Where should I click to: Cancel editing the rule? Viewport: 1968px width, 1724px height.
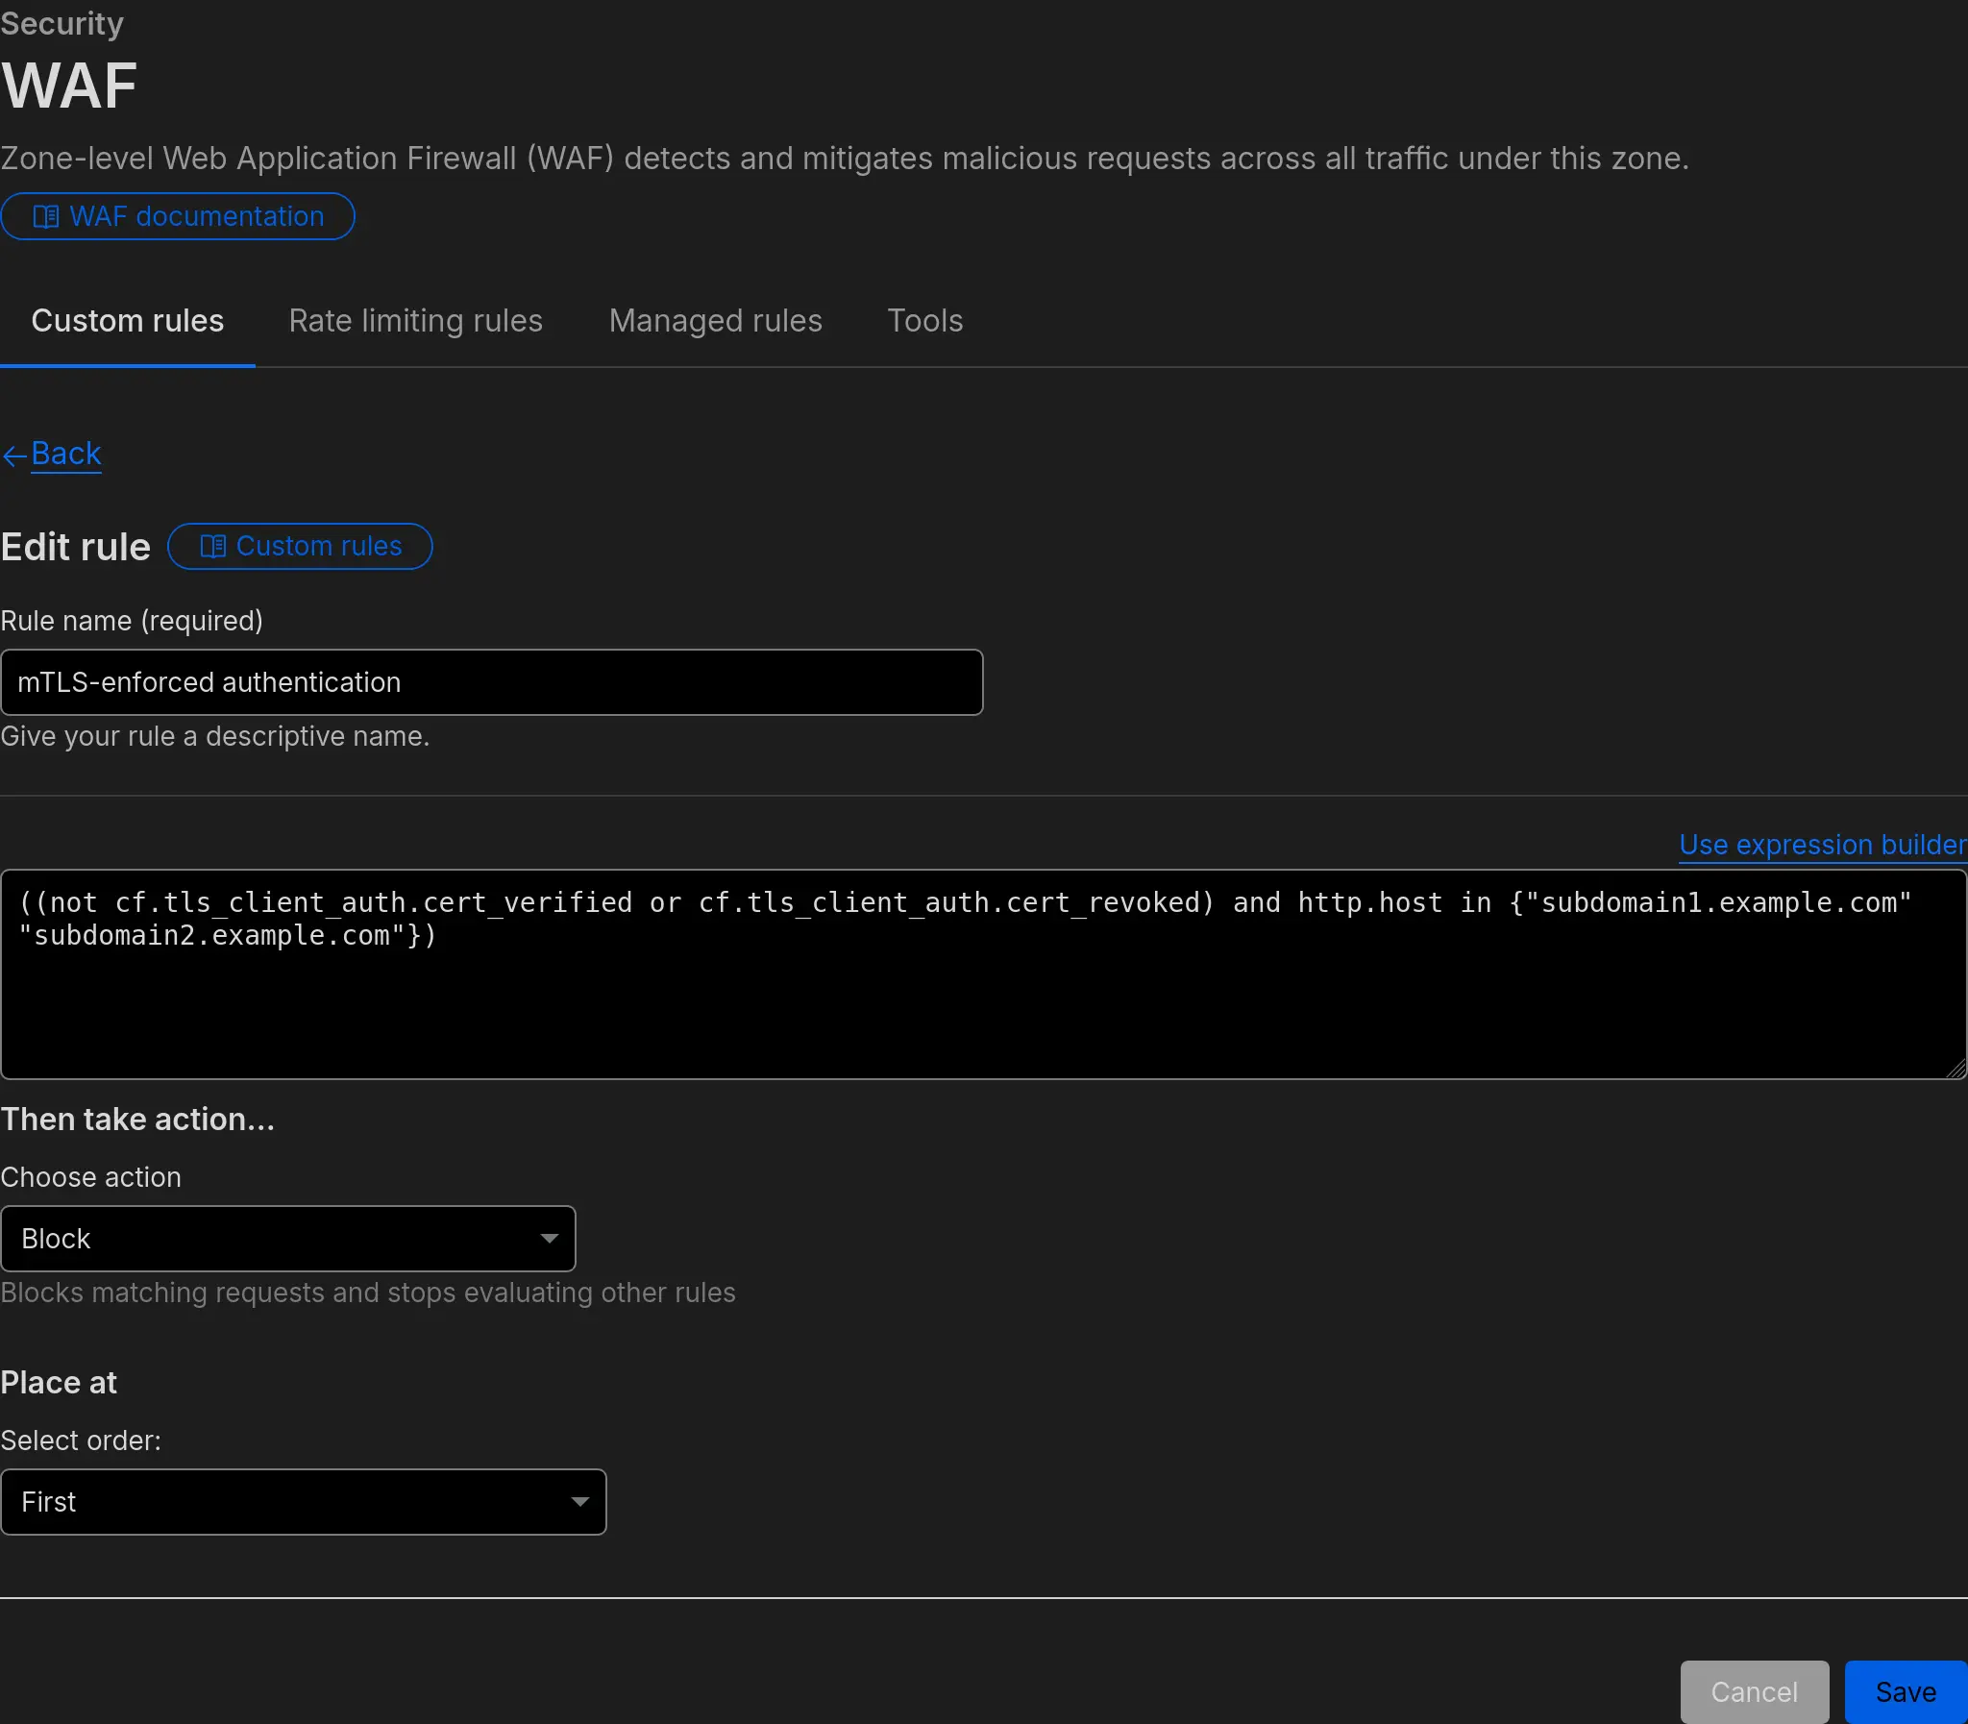(1754, 1692)
